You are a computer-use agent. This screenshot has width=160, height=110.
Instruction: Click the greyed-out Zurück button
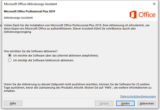[104, 103]
